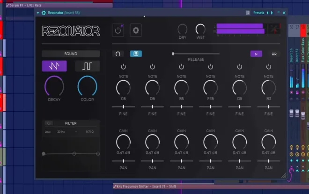Viewport: 309px width, 194px height.
Task: Toggle power for the B5 resonator
Action: (x=182, y=67)
